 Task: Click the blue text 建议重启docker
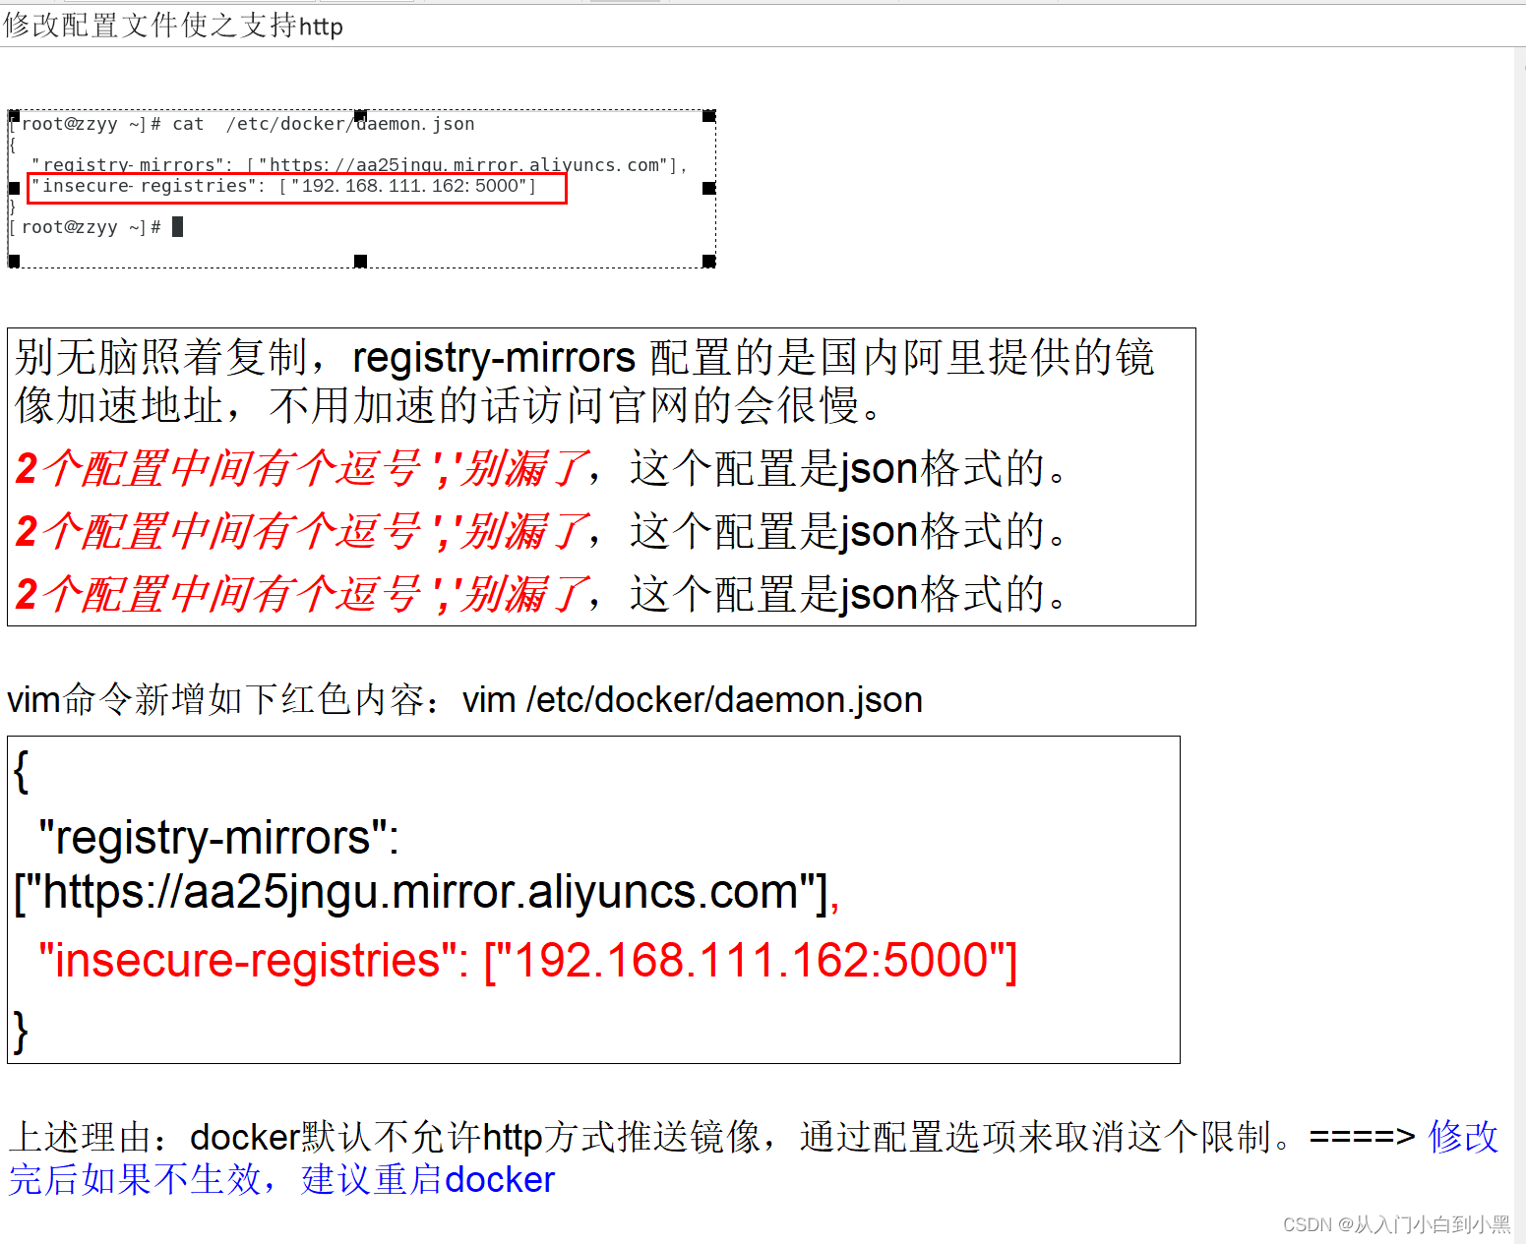click(x=428, y=1179)
